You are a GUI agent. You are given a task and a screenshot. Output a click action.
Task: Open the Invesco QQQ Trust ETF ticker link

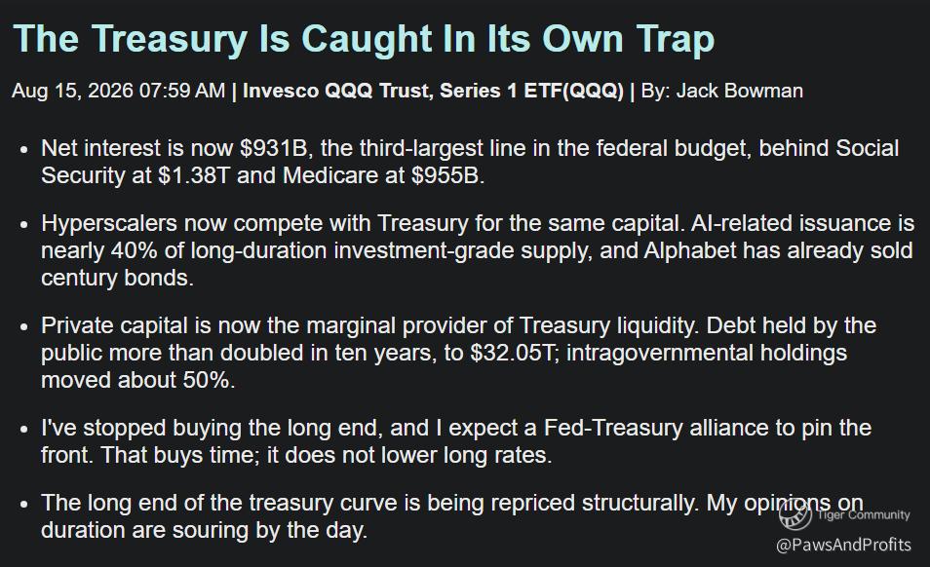tap(433, 91)
